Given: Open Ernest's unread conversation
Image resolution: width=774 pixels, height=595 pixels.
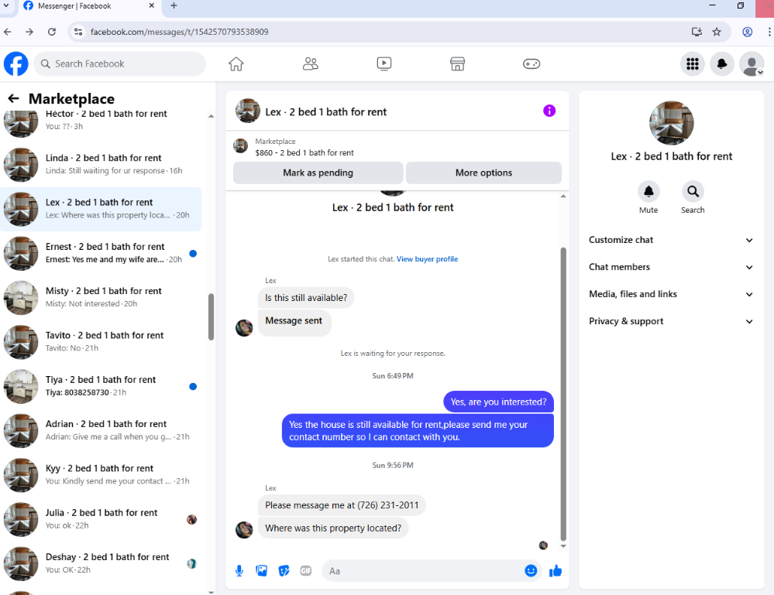Looking at the screenshot, I should [x=101, y=253].
